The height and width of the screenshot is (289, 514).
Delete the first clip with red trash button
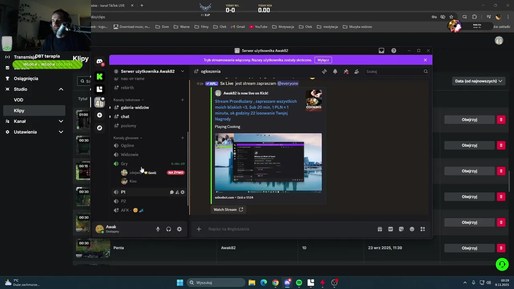501,120
